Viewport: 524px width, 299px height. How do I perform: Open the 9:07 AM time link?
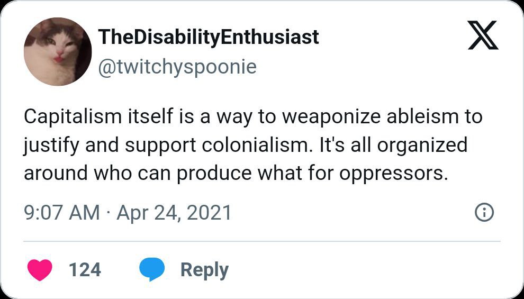point(61,213)
